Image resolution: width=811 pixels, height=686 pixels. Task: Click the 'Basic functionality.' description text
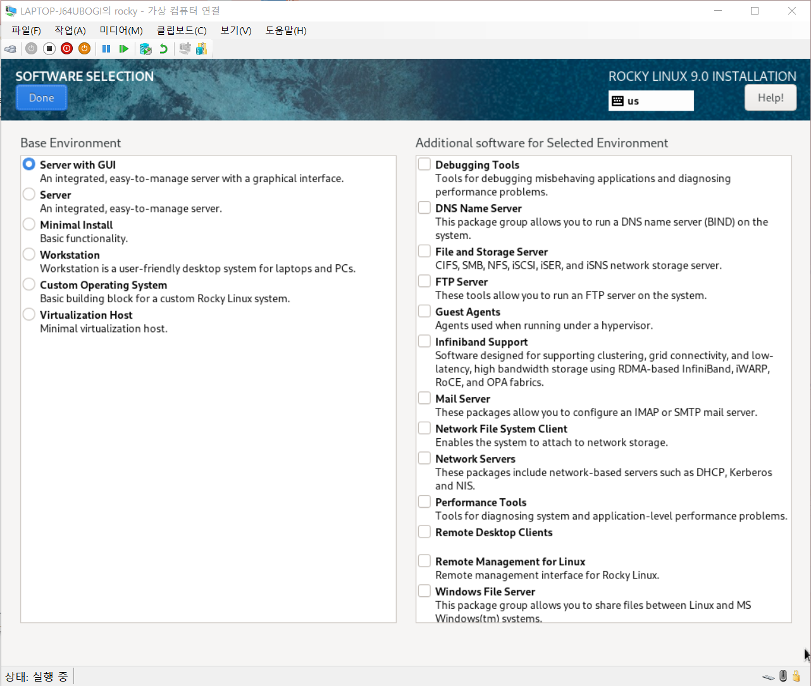(x=84, y=238)
